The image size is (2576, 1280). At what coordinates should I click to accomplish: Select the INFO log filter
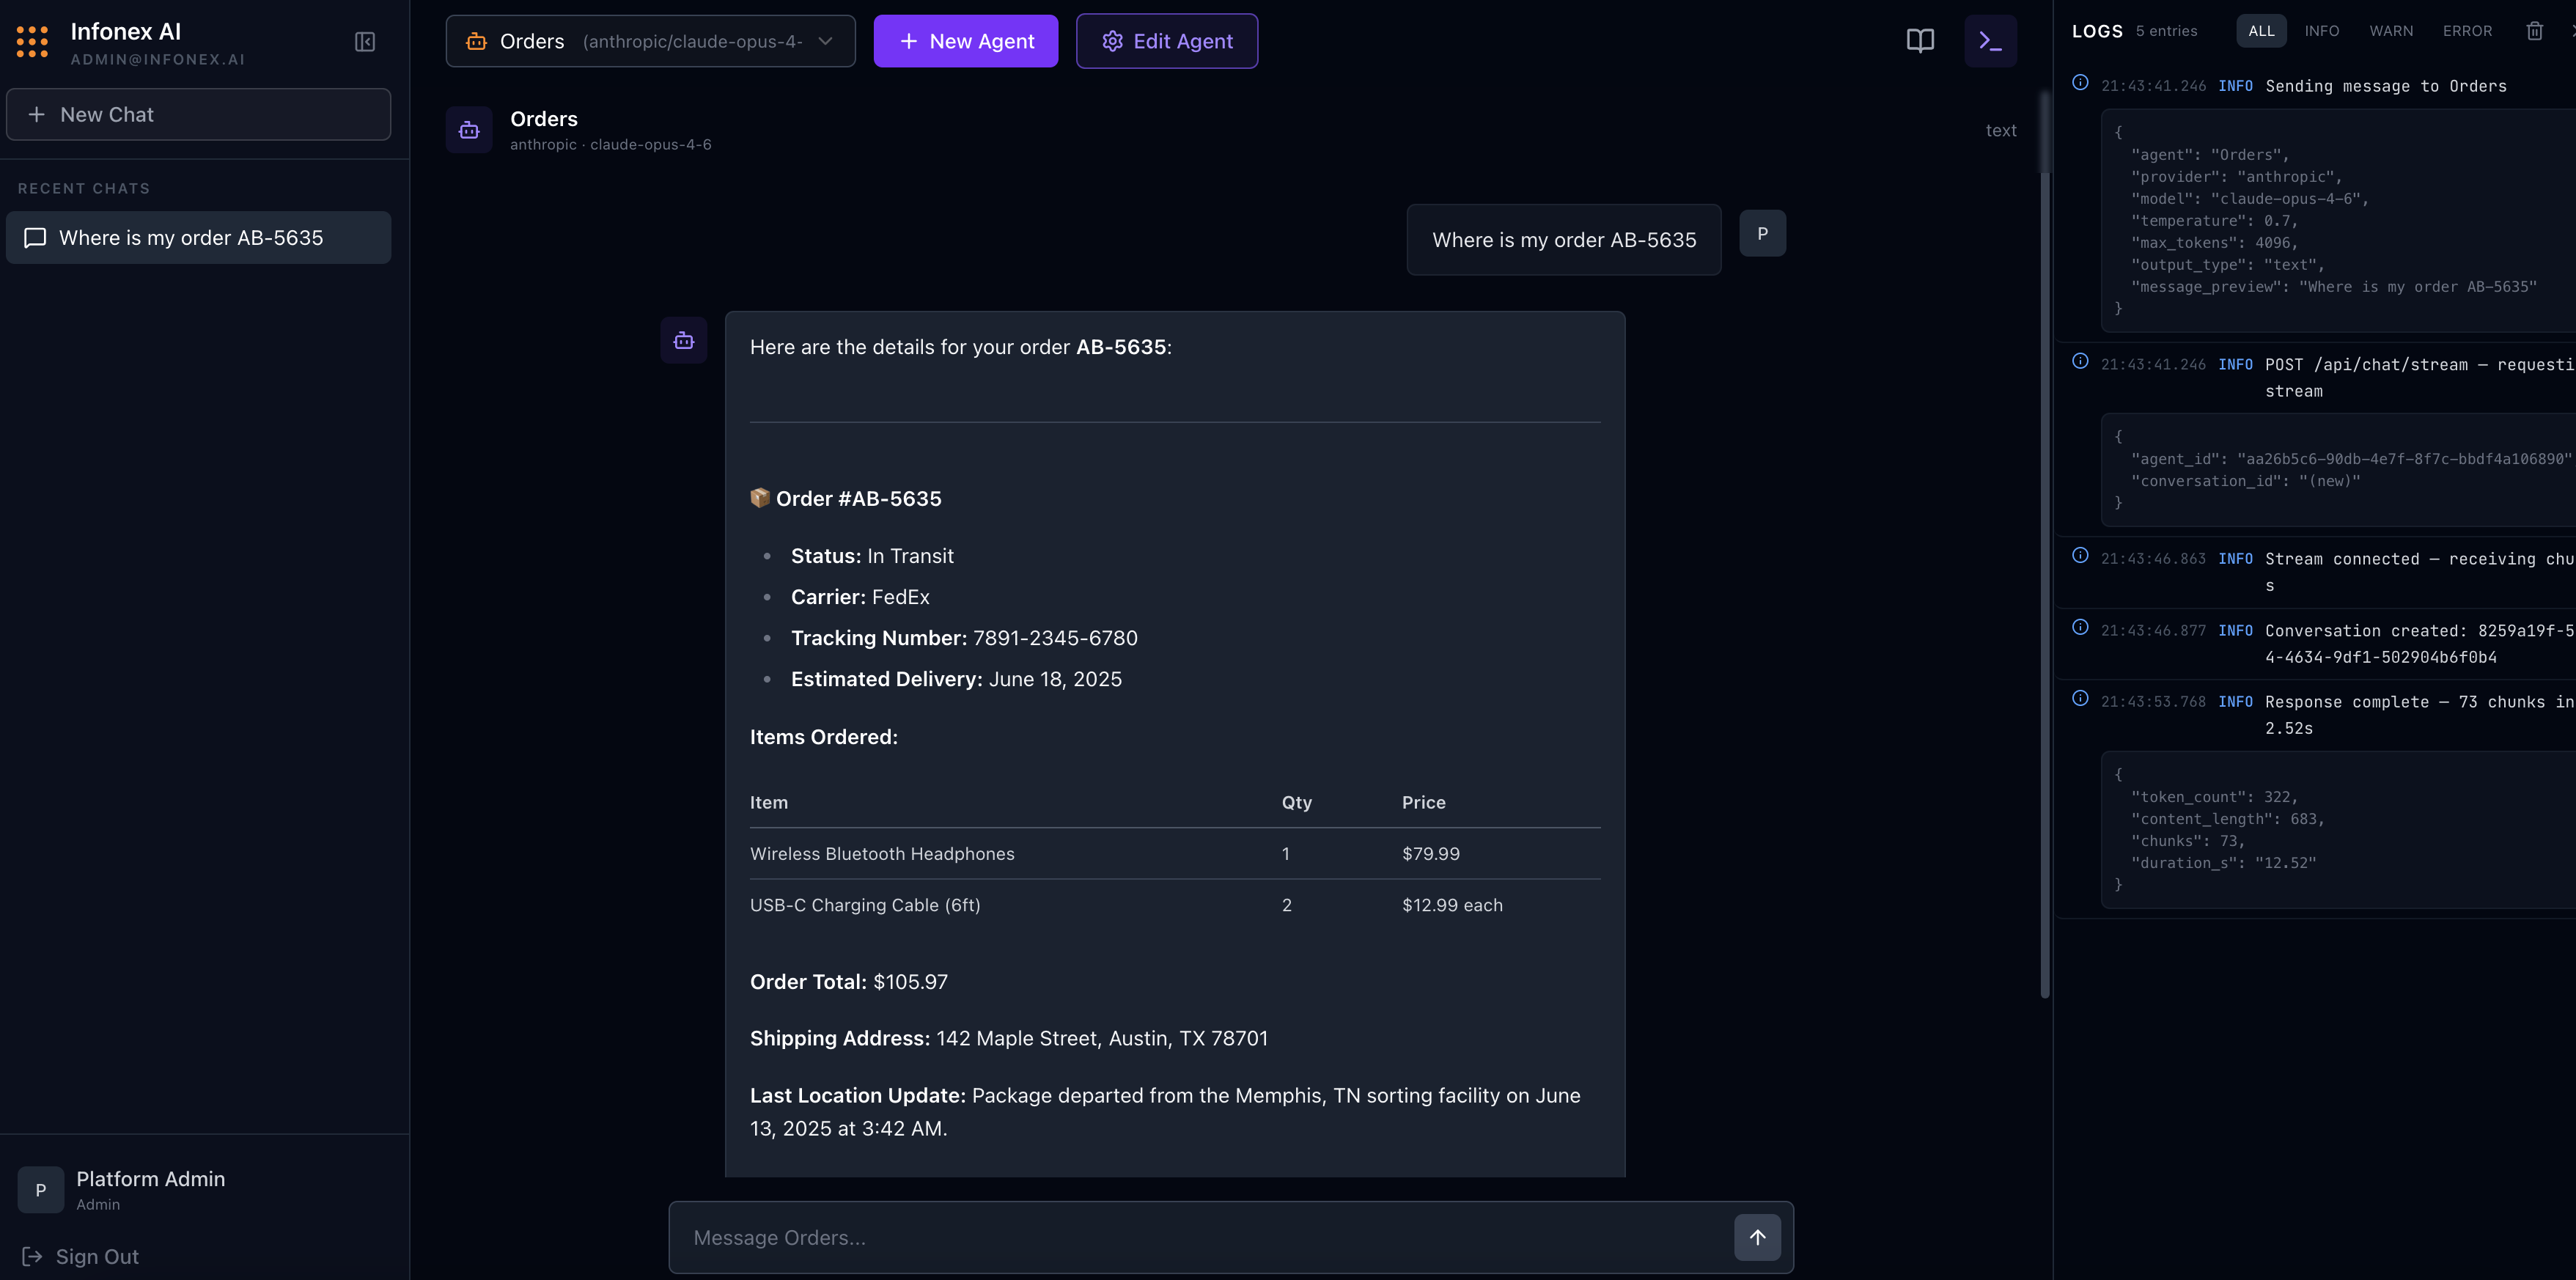[2322, 31]
